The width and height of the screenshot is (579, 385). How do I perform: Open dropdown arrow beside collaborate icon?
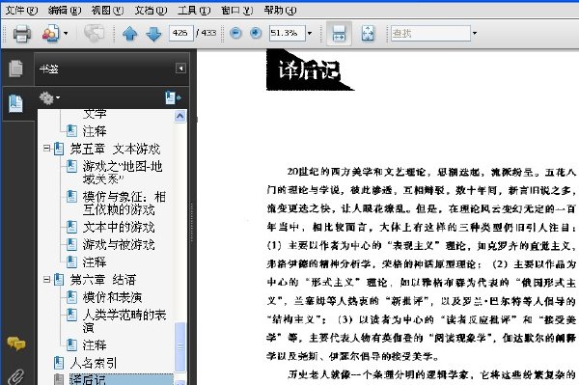[x=66, y=33]
